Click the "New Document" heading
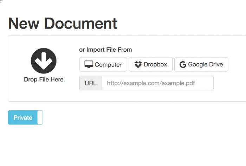Image resolution: width=246 pixels, height=166 pixels. tap(63, 23)
